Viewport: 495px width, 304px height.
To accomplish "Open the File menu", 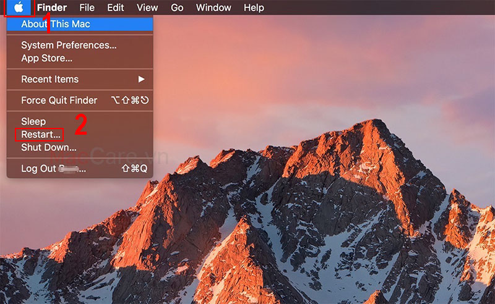I will pos(87,7).
